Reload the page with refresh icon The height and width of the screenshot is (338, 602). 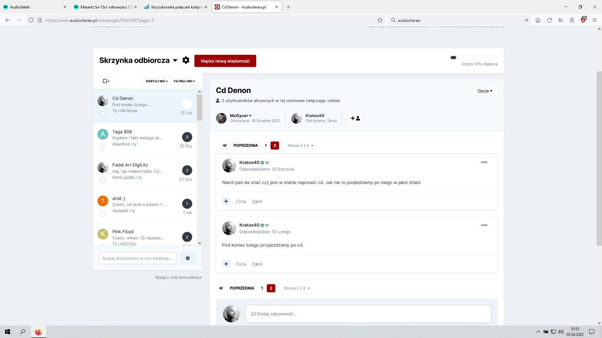(549, 20)
